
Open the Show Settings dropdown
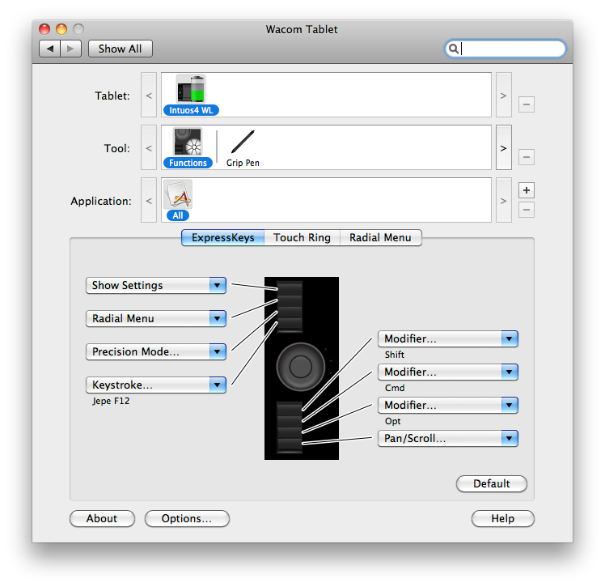156,286
